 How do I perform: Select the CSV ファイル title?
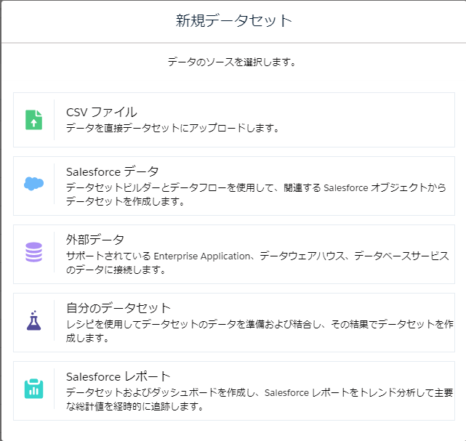click(101, 112)
